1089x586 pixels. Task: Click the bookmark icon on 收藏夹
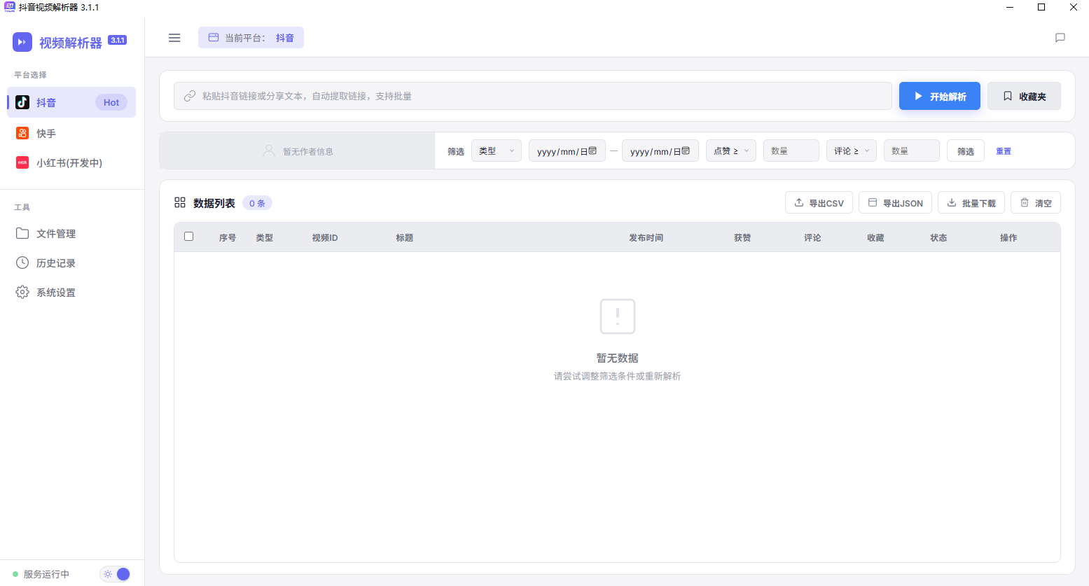coord(1008,96)
